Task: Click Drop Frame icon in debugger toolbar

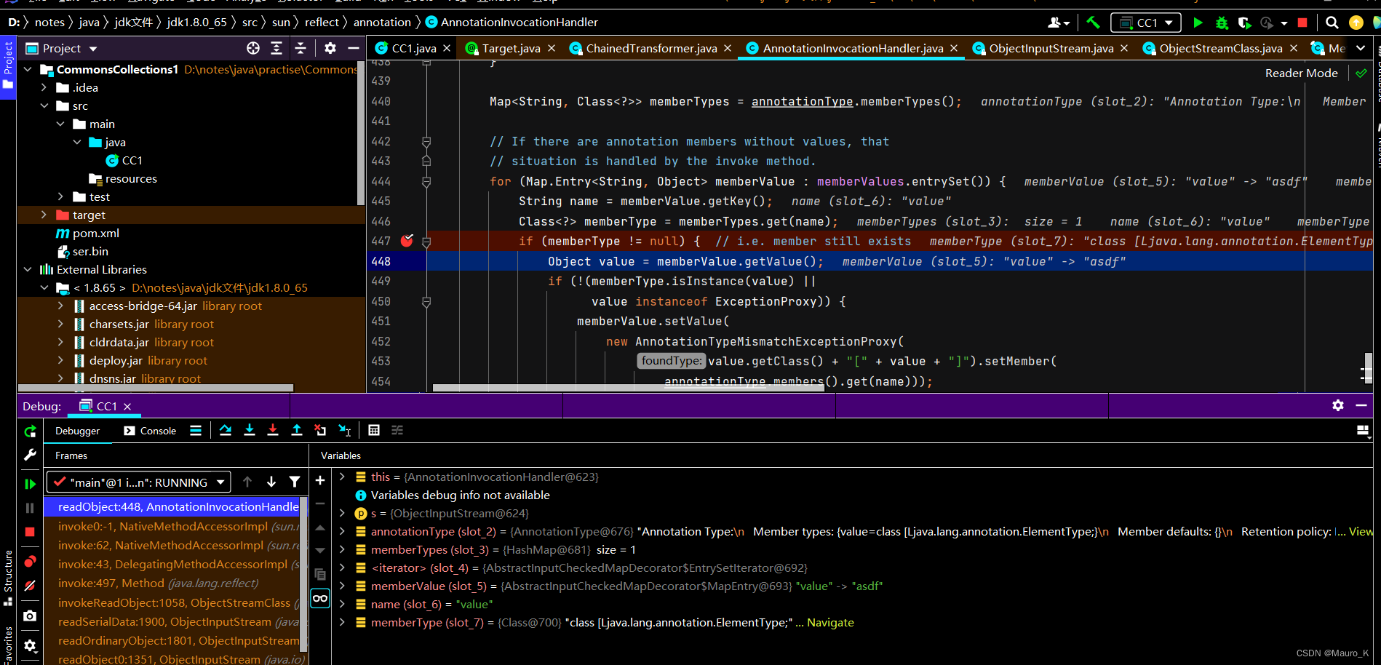Action: tap(320, 431)
